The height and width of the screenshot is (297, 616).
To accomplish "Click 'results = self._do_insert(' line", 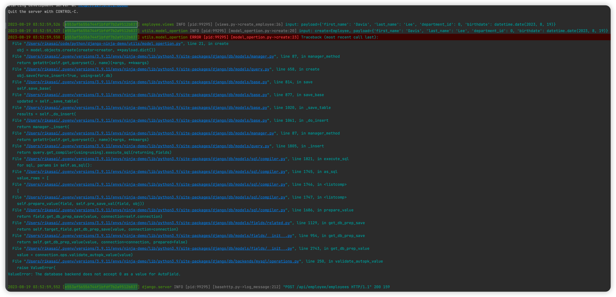I will [x=46, y=114].
